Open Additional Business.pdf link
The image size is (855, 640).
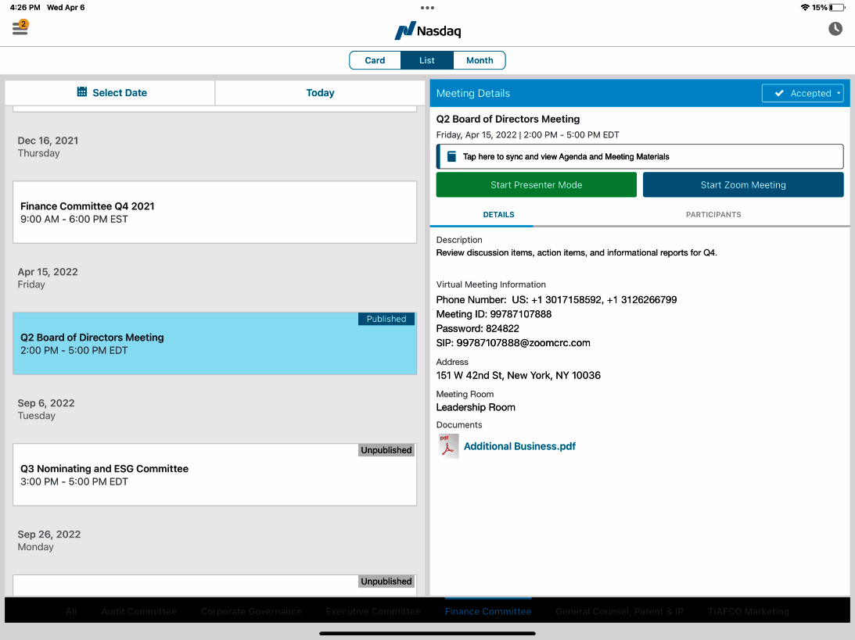tap(519, 446)
